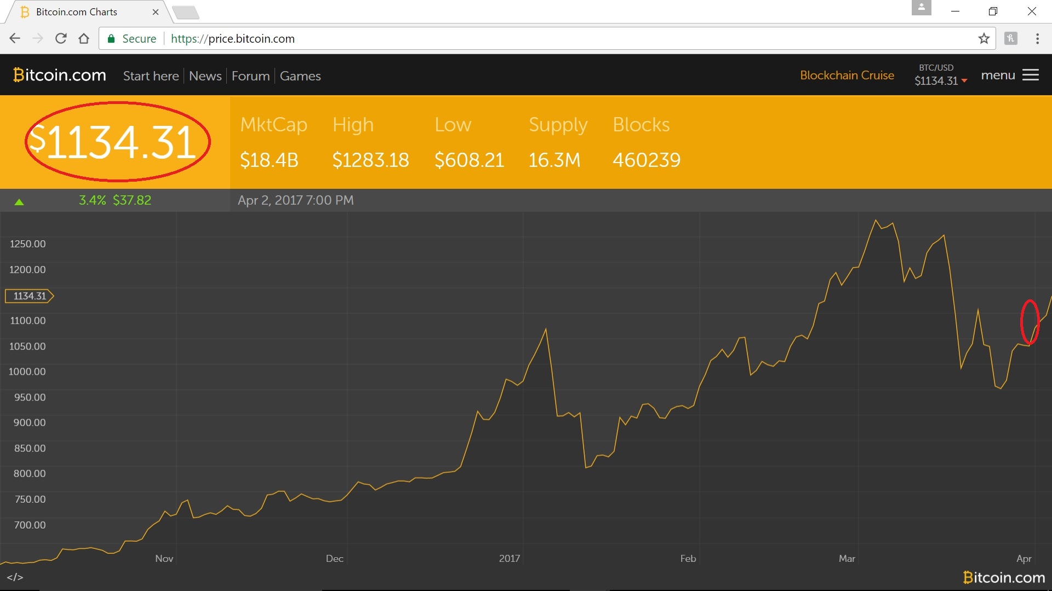Screen dimensions: 1052x591
Task: Open the browser home icon
Action: point(83,38)
